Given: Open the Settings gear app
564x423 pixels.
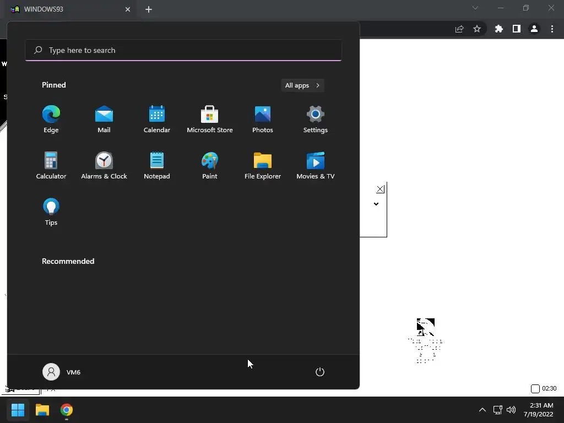Looking at the screenshot, I should (316, 119).
